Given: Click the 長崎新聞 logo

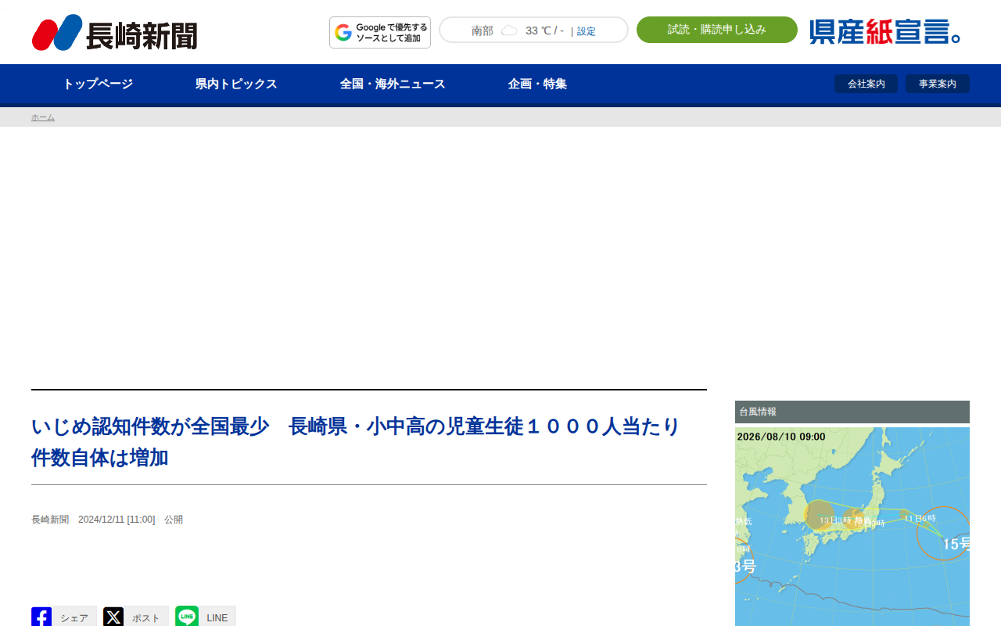Looking at the screenshot, I should click(x=114, y=33).
